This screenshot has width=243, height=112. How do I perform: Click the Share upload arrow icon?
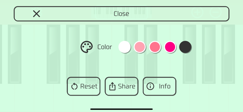tap(112, 86)
